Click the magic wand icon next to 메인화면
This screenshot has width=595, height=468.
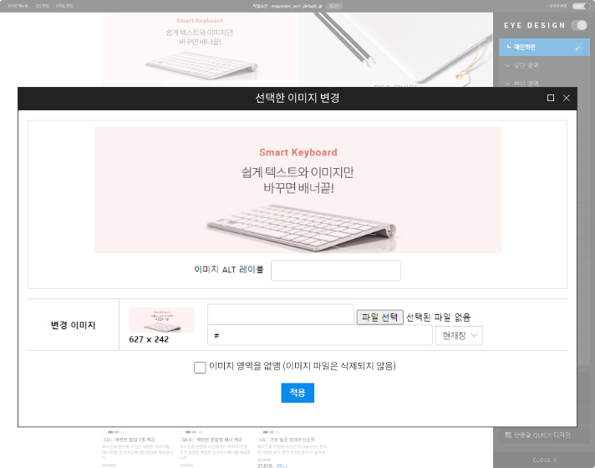(x=578, y=47)
